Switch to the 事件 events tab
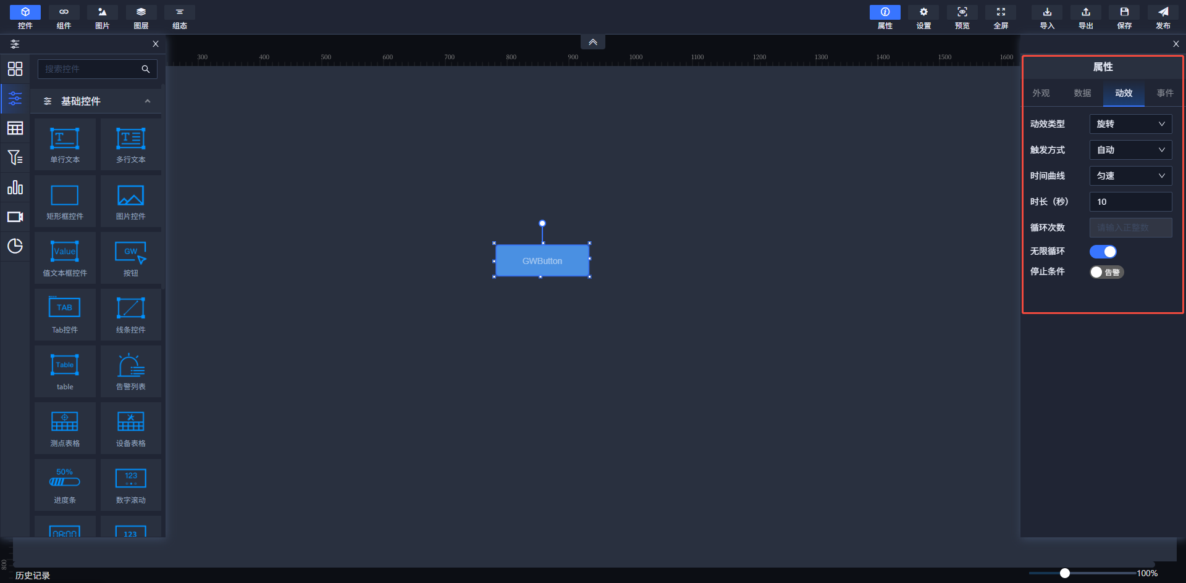1186x583 pixels. (x=1165, y=93)
